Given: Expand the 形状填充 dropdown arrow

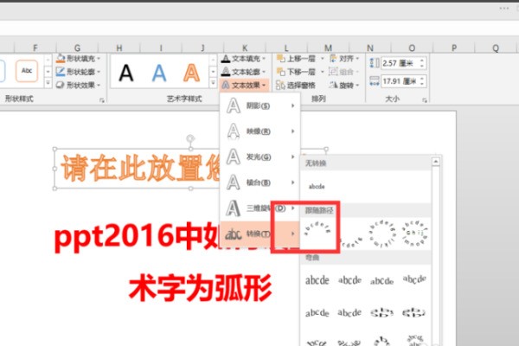Looking at the screenshot, I should pos(99,59).
